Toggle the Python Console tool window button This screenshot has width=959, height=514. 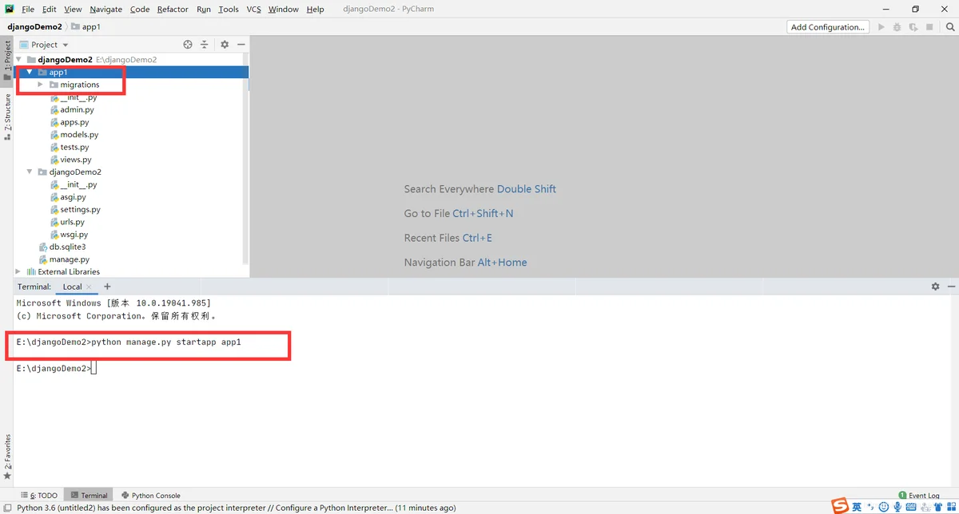click(150, 496)
